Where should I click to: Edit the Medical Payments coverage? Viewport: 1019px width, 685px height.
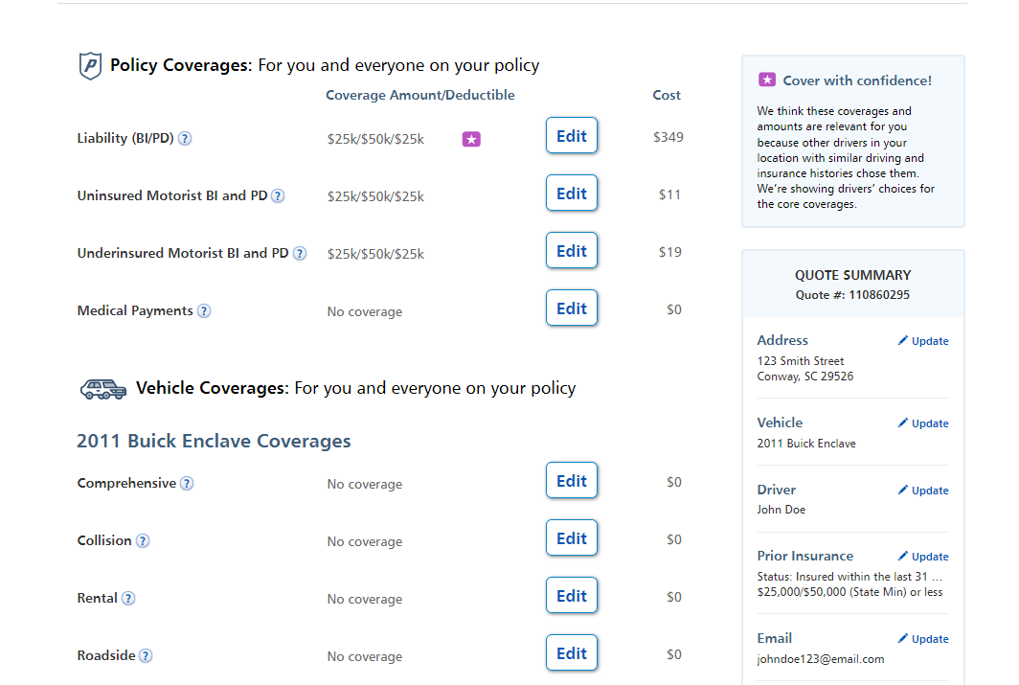pos(571,308)
